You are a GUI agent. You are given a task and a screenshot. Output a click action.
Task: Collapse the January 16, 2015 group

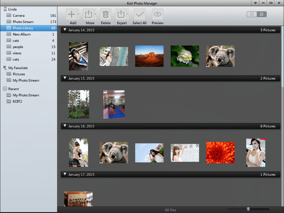65,126
